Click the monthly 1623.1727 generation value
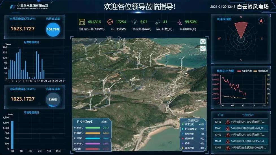The height and width of the screenshot is (155, 276). click(23, 29)
